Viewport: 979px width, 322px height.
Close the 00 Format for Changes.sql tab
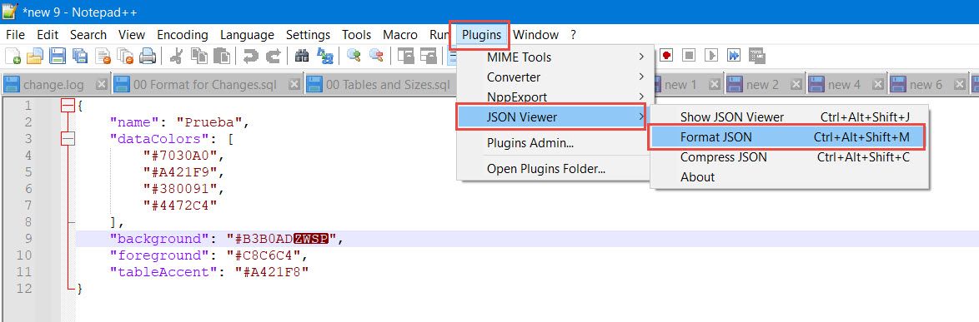pos(294,84)
